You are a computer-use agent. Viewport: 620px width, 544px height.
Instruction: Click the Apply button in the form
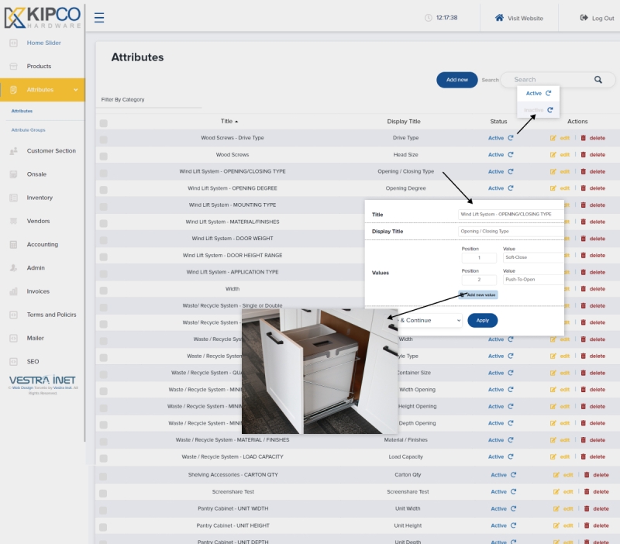pyautogui.click(x=482, y=320)
